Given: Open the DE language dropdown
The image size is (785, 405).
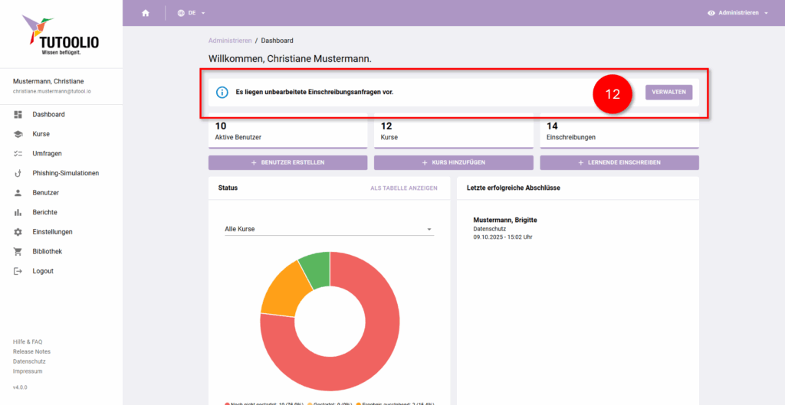Looking at the screenshot, I should pos(191,13).
